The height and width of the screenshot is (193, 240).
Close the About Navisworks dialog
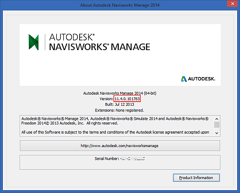click(232, 4)
